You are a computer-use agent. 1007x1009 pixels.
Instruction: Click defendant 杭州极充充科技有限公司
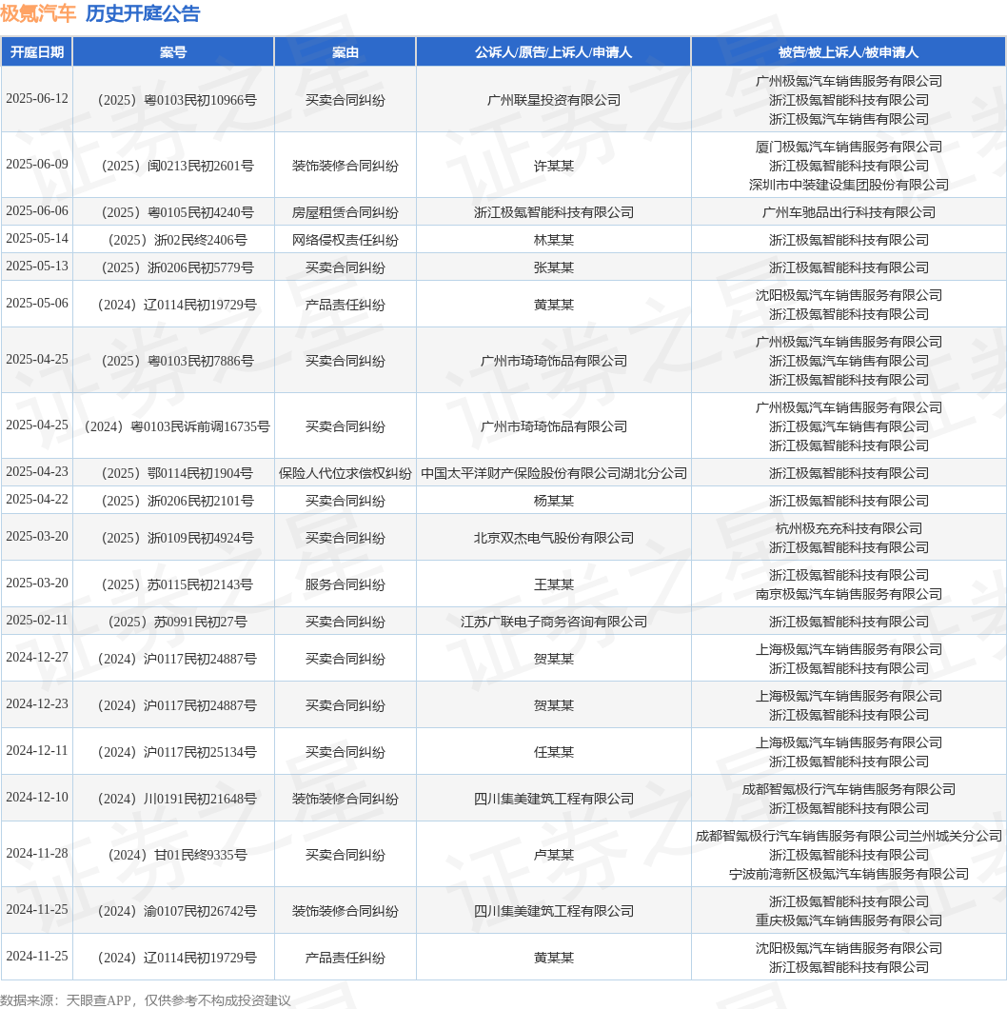coord(848,528)
